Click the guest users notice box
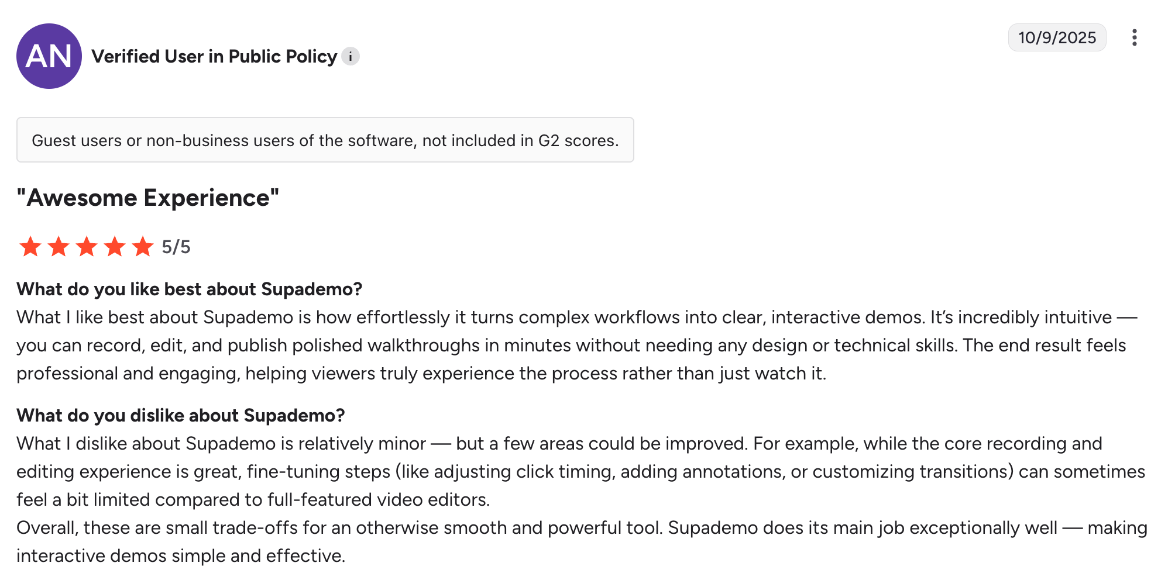Screen dimensions: 1168x580 (325, 140)
